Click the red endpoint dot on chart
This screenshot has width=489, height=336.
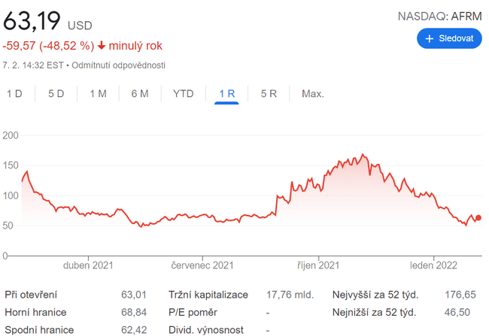478,218
